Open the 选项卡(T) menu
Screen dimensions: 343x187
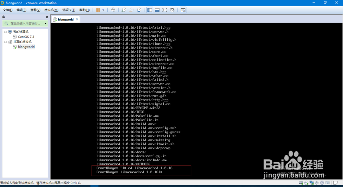coord(69,10)
